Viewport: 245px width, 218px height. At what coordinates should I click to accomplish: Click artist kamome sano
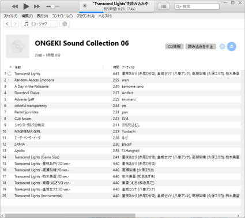(x=133, y=87)
